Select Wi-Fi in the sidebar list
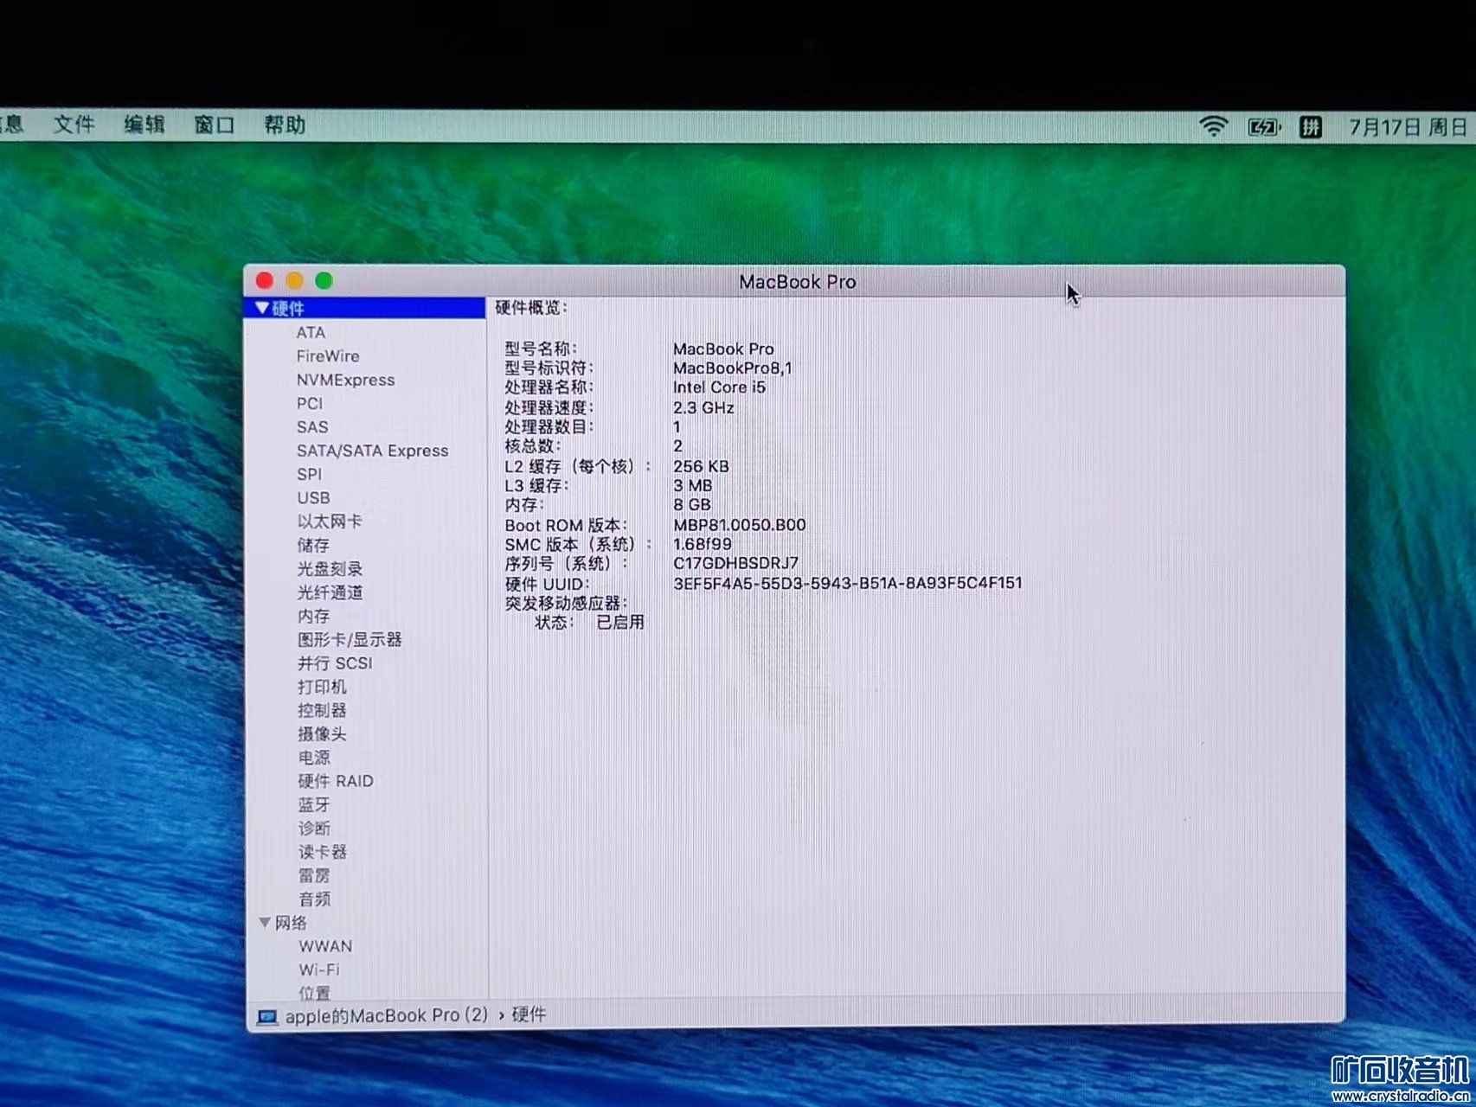This screenshot has height=1107, width=1476. tap(319, 969)
